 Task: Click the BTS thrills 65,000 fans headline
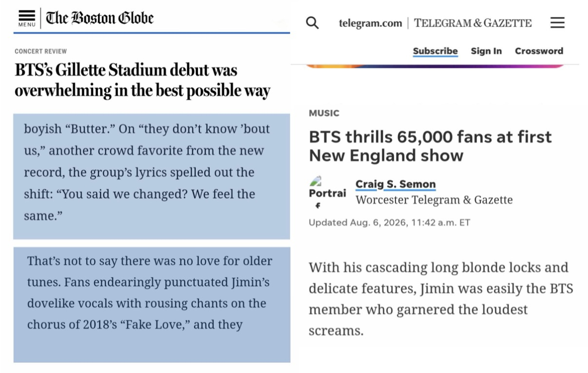point(430,146)
